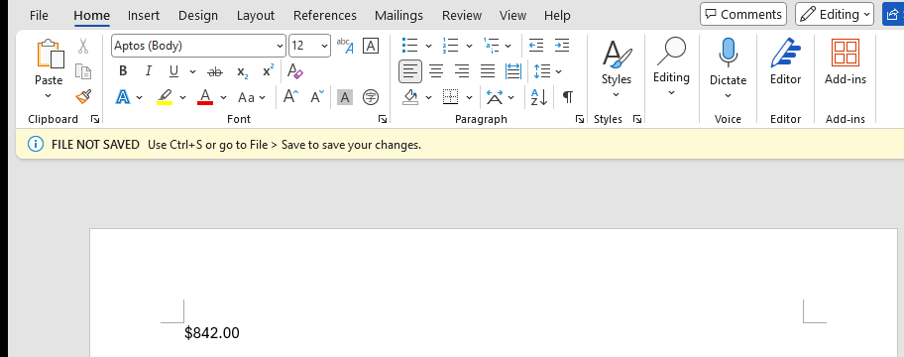Viewport: 904px width, 357px height.
Task: Expand the Paste options arrow
Action: click(x=49, y=96)
